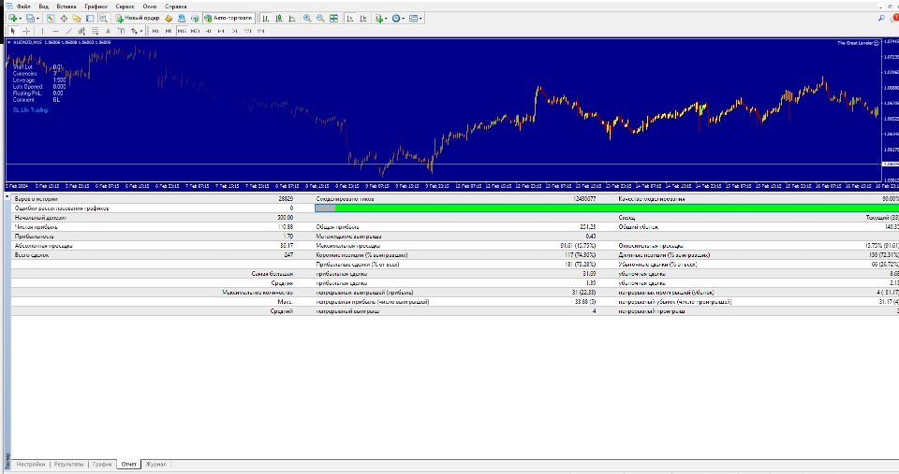This screenshot has height=474, width=899.
Task: Select the text label tool
Action: (121, 31)
